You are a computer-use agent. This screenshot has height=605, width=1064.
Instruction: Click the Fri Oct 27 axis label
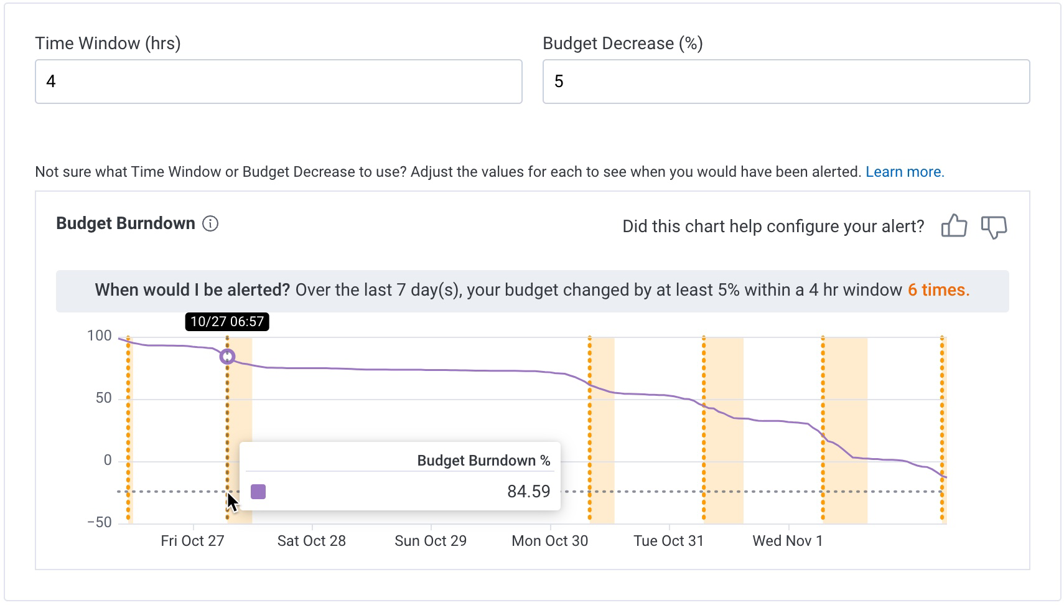click(192, 541)
